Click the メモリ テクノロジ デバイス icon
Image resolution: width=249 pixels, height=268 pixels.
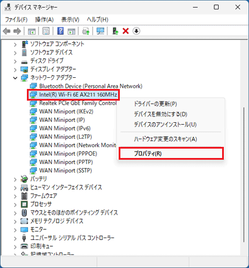click(x=25, y=221)
